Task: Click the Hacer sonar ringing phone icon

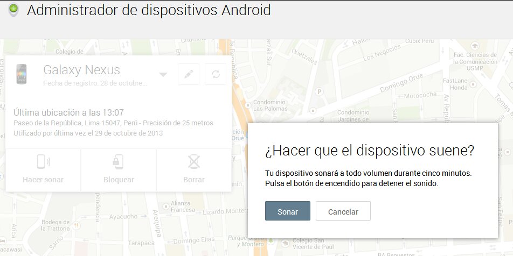Action: point(43,162)
